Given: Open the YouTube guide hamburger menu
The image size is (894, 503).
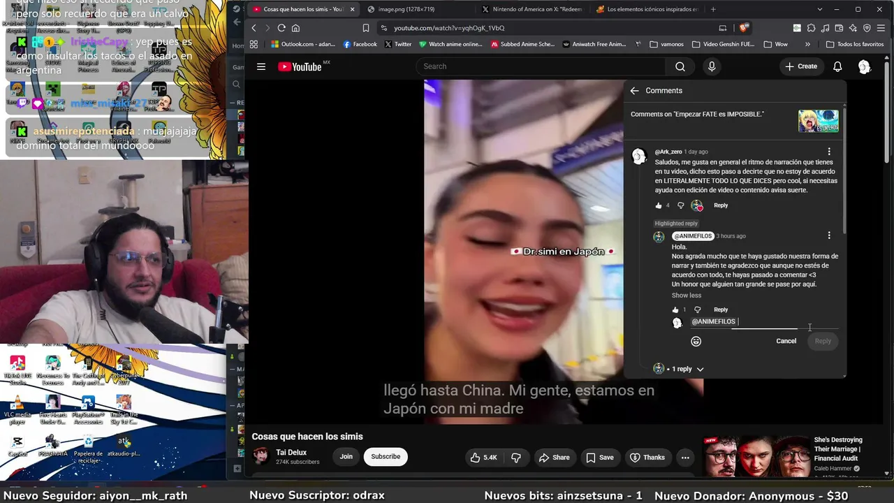Looking at the screenshot, I should 261,66.
